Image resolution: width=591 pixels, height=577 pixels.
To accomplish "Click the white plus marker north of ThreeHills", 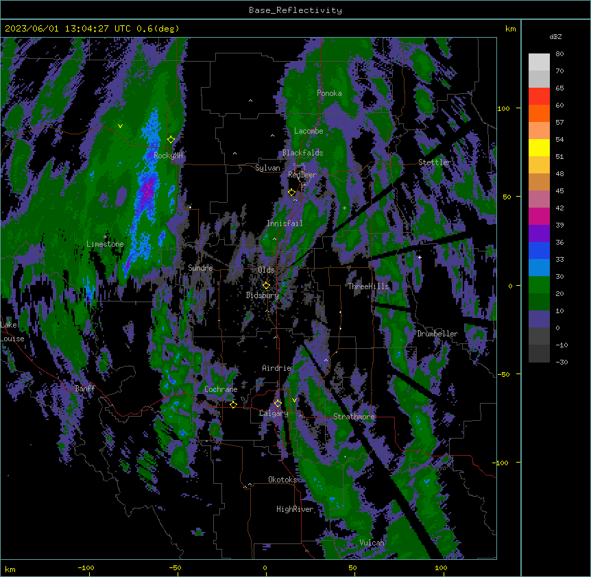I will click(420, 257).
